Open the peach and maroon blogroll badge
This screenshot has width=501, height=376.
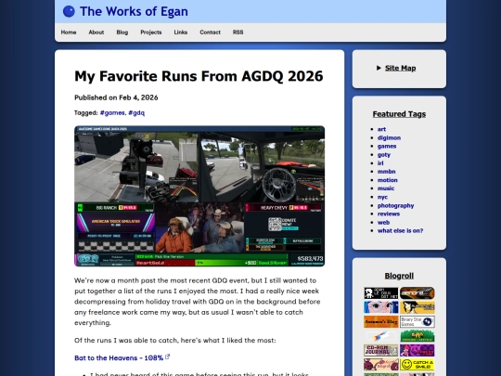381,365
